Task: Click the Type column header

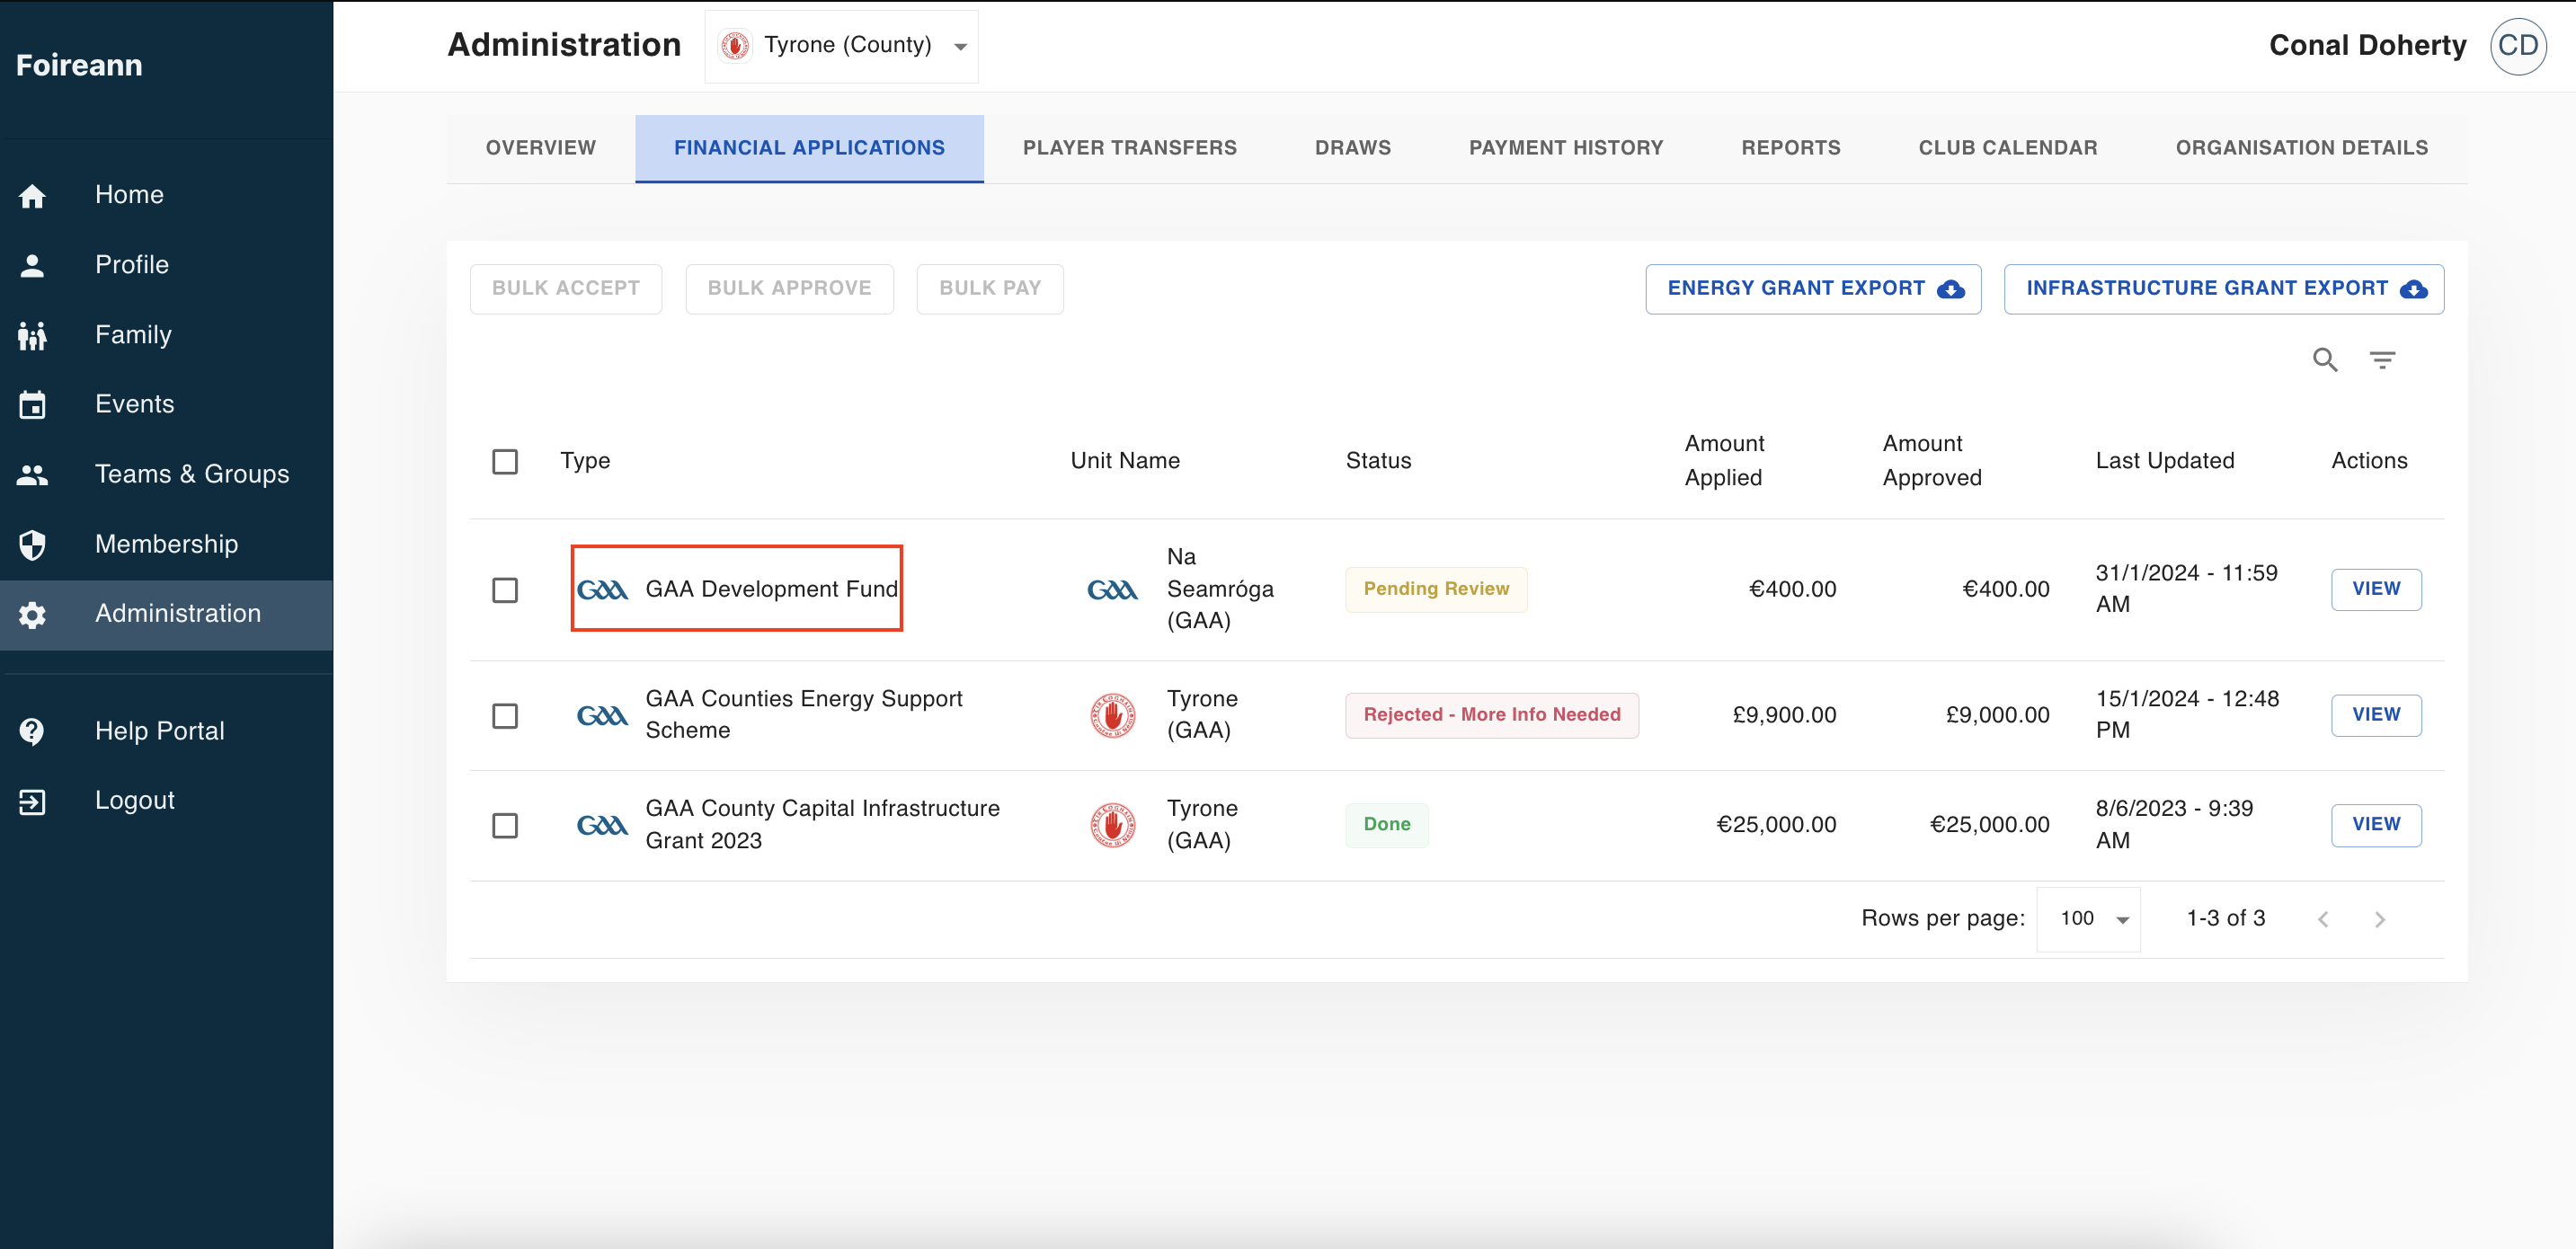Action: coord(585,461)
